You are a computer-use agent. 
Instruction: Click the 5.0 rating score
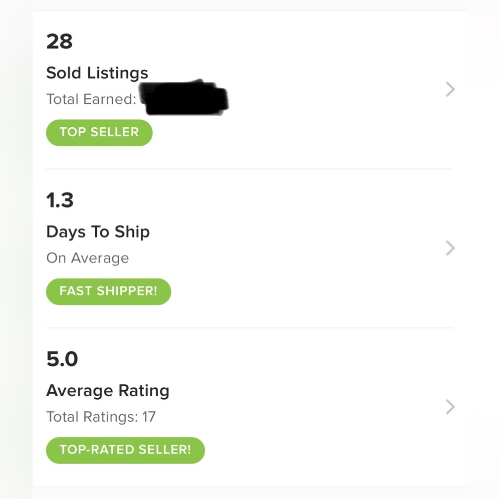click(x=62, y=359)
